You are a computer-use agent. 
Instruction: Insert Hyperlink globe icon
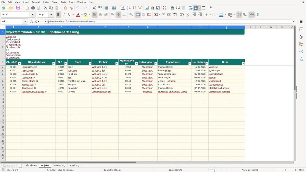pos(172,8)
